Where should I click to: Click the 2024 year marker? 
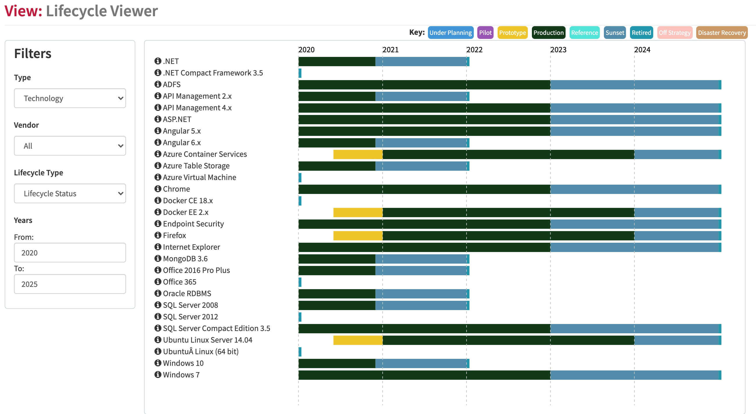pos(642,50)
